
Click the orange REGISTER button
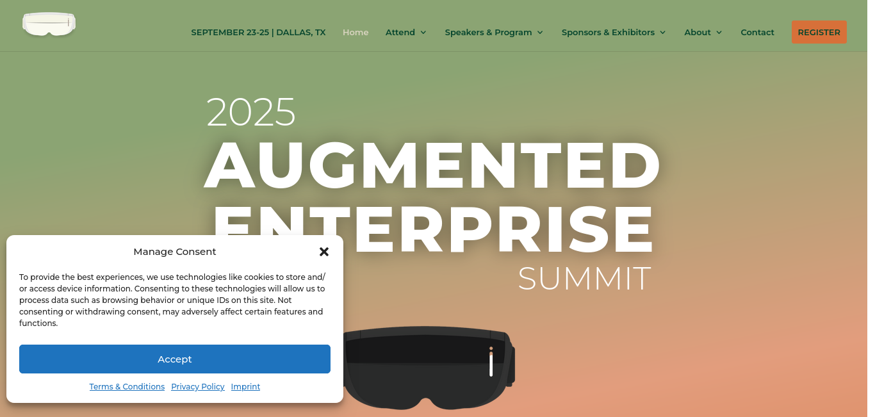[x=819, y=32]
